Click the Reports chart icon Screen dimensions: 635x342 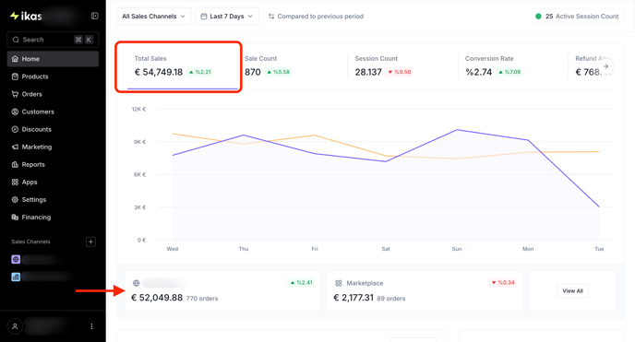coord(15,164)
